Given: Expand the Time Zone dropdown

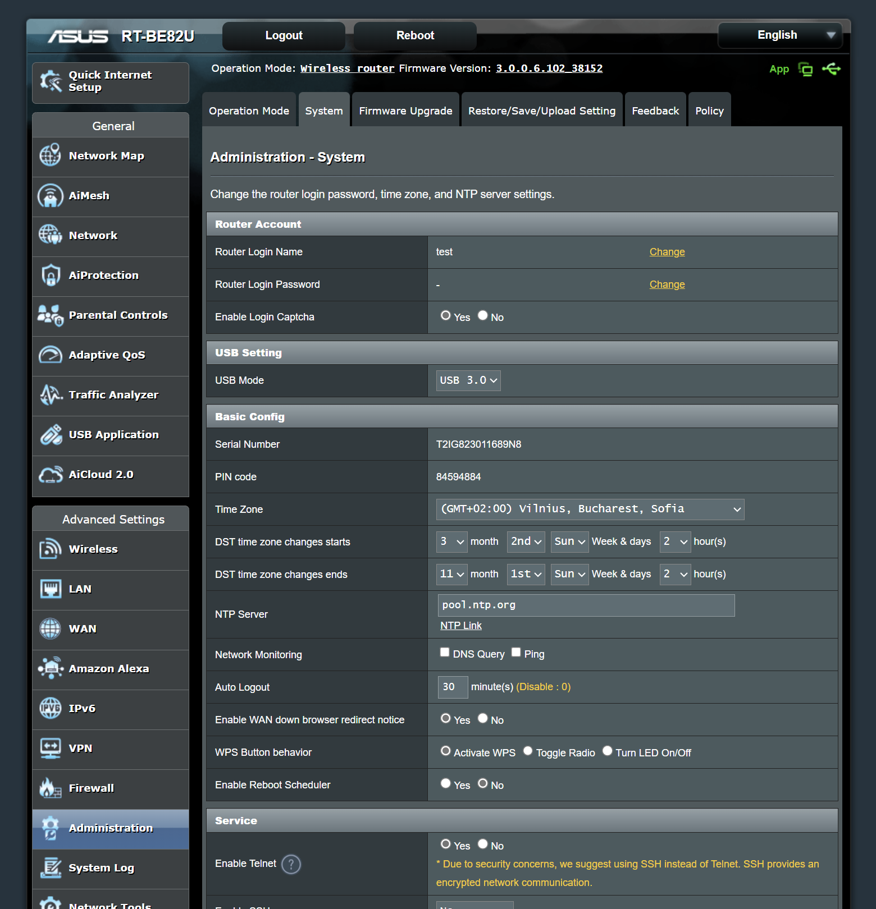Looking at the screenshot, I should [x=590, y=509].
